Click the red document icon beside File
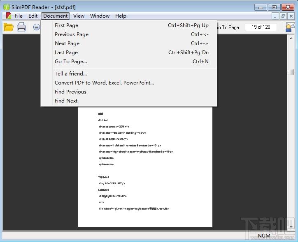 pyautogui.click(x=9, y=16)
